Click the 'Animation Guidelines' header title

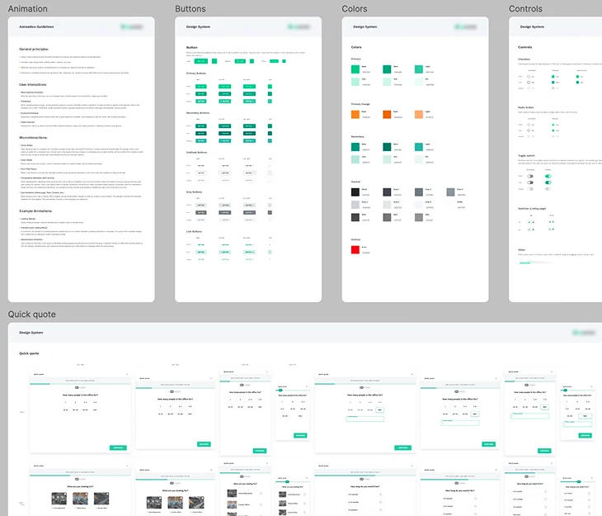(36, 27)
